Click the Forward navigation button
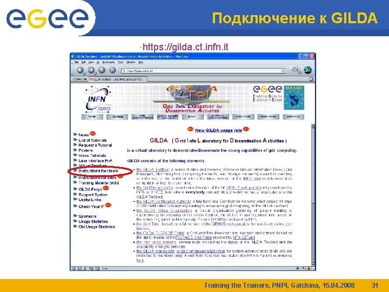 pyautogui.click(x=91, y=70)
